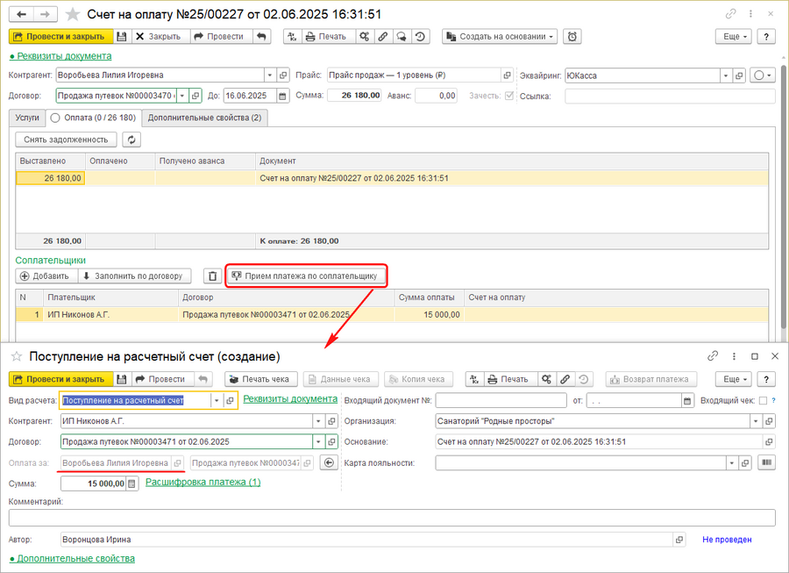This screenshot has width=789, height=573.
Task: Expand the Эквайринг ЮКасса dropdown
Action: 726,75
